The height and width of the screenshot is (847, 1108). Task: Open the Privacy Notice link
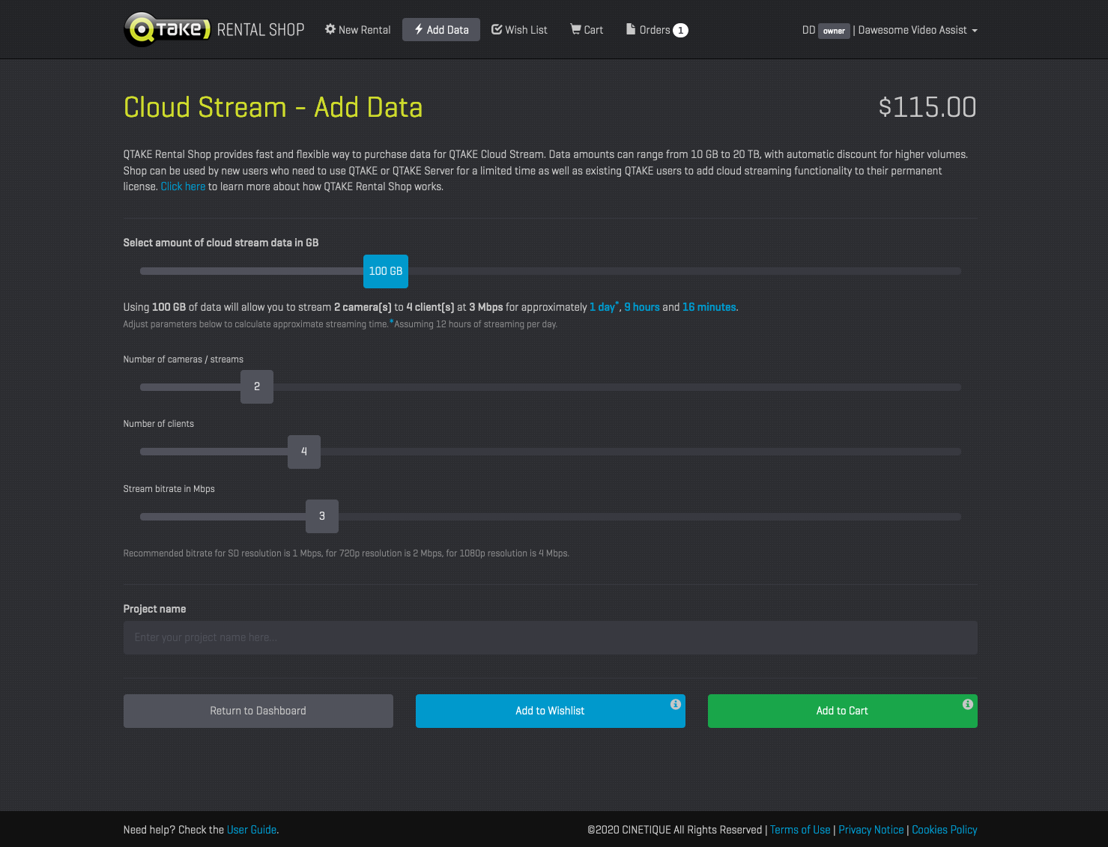pos(871,830)
